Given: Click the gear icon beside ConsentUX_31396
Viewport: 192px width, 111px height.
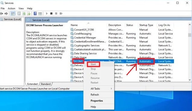Looking at the screenshot, I should click(72, 30).
